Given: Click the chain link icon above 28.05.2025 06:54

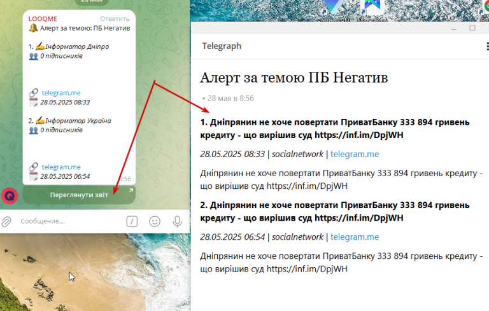Looking at the screenshot, I should (x=33, y=167).
